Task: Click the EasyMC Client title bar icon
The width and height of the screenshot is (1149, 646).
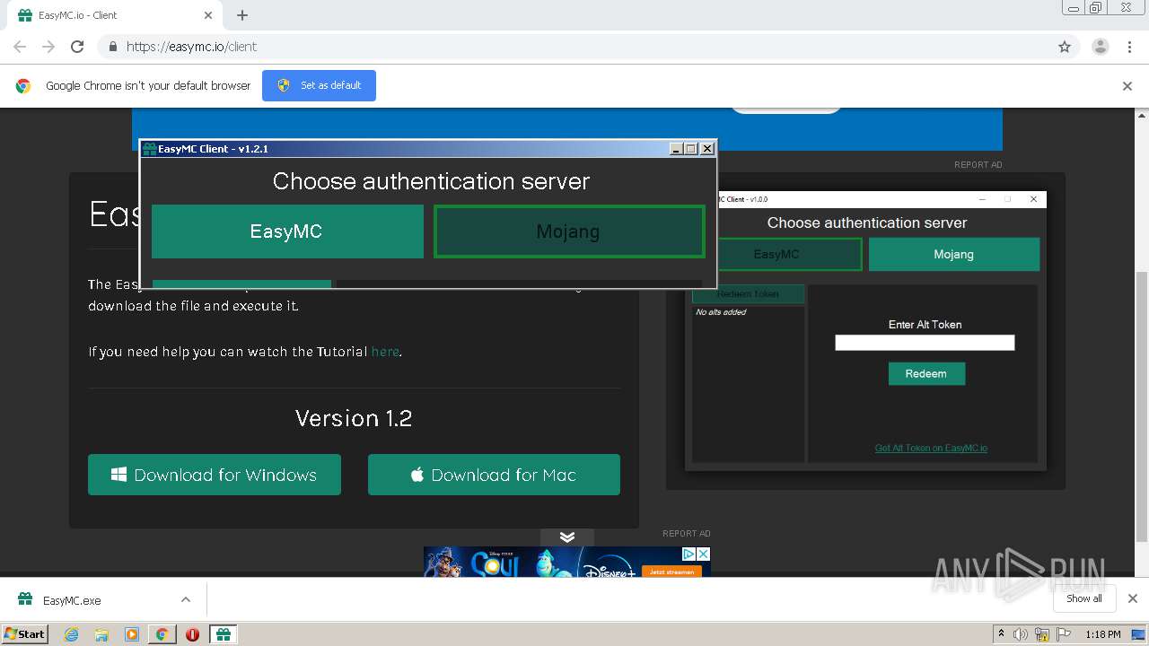Action: pyautogui.click(x=149, y=149)
